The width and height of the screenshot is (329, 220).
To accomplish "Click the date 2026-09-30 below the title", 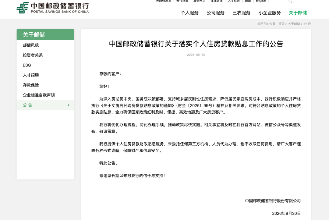I will (x=196, y=55).
